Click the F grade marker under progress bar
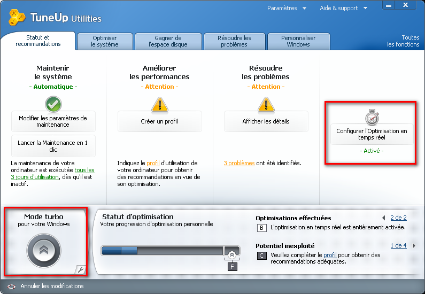425x294 pixels. click(233, 267)
